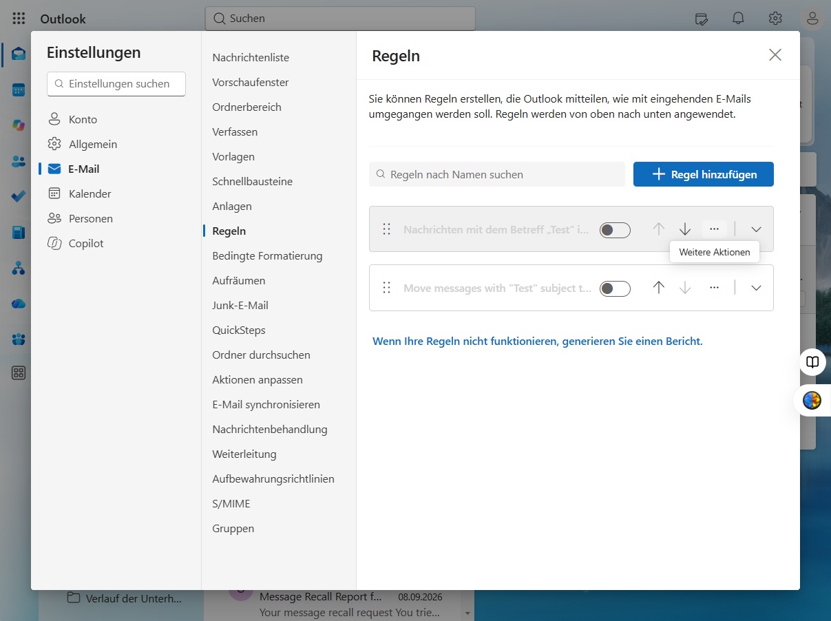Open the Aufbewahrungsrichtlinien settings page
Image resolution: width=831 pixels, height=621 pixels.
(273, 478)
